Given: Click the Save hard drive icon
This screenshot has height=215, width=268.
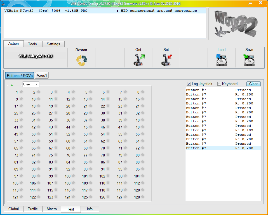Looking at the screenshot, I should (x=249, y=60).
